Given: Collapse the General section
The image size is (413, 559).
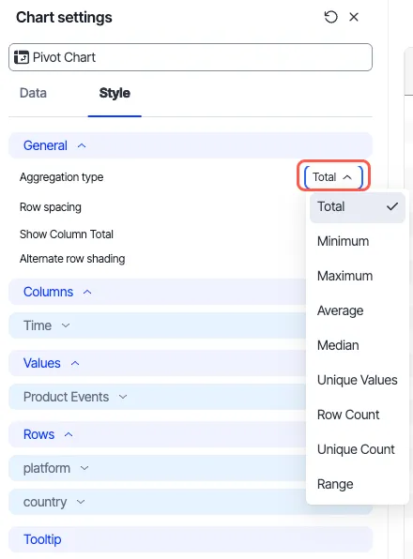Looking at the screenshot, I should pyautogui.click(x=82, y=145).
